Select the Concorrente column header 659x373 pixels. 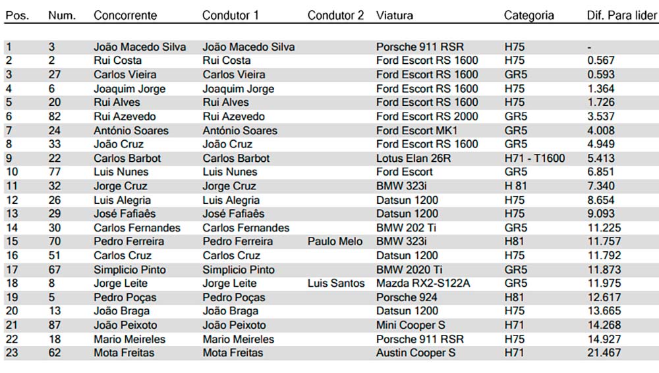(125, 15)
